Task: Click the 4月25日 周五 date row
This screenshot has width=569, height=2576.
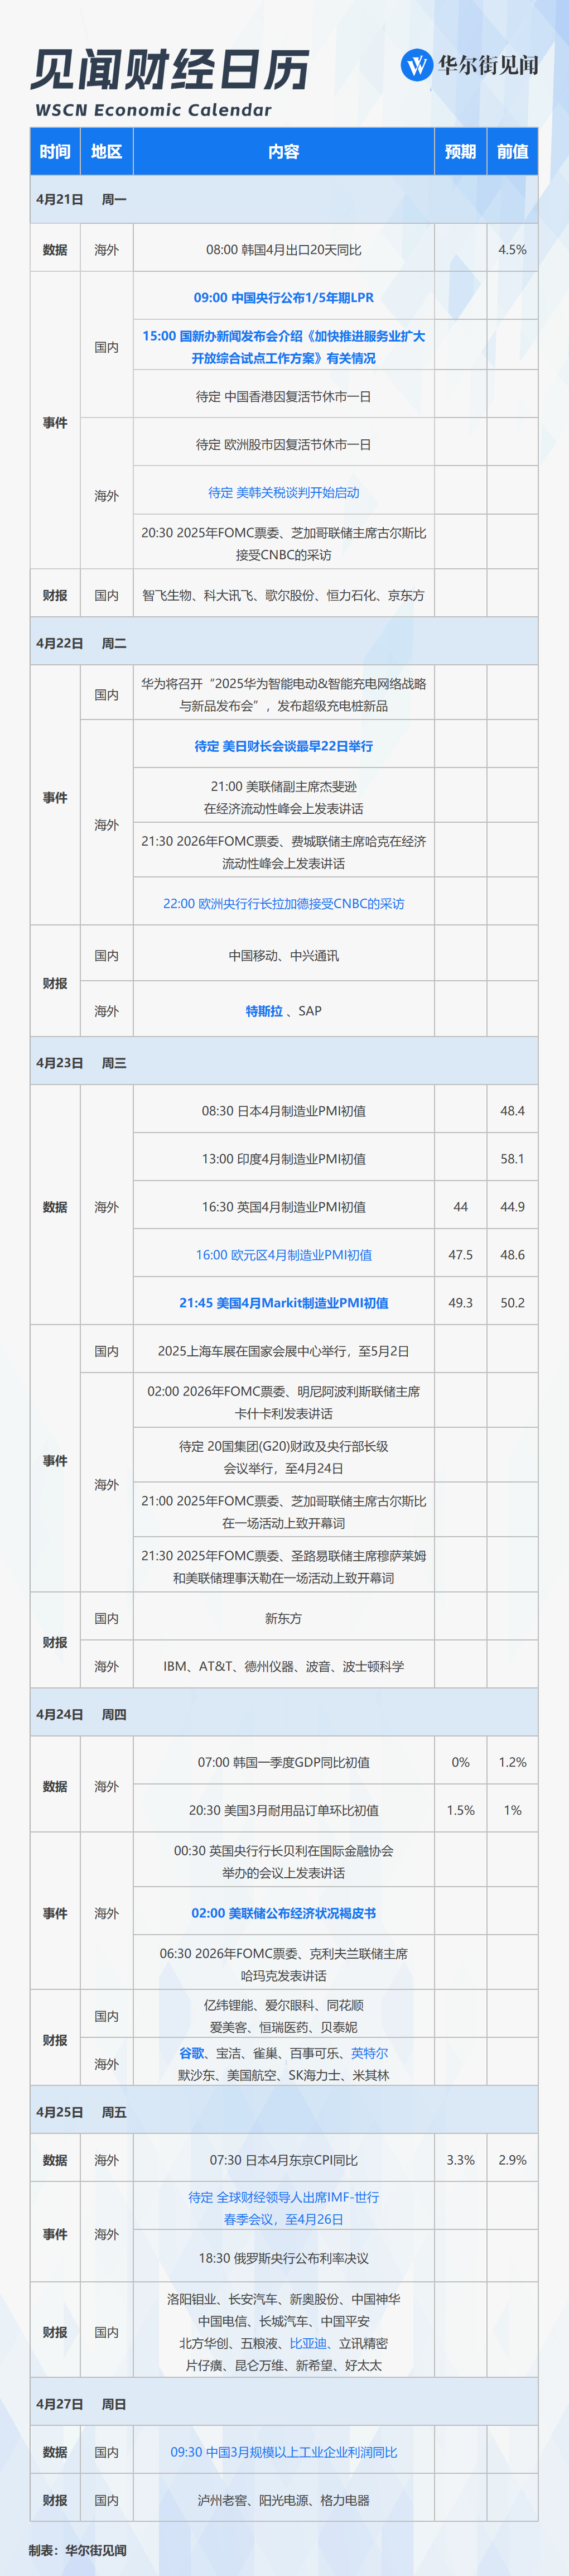Action: (284, 2112)
